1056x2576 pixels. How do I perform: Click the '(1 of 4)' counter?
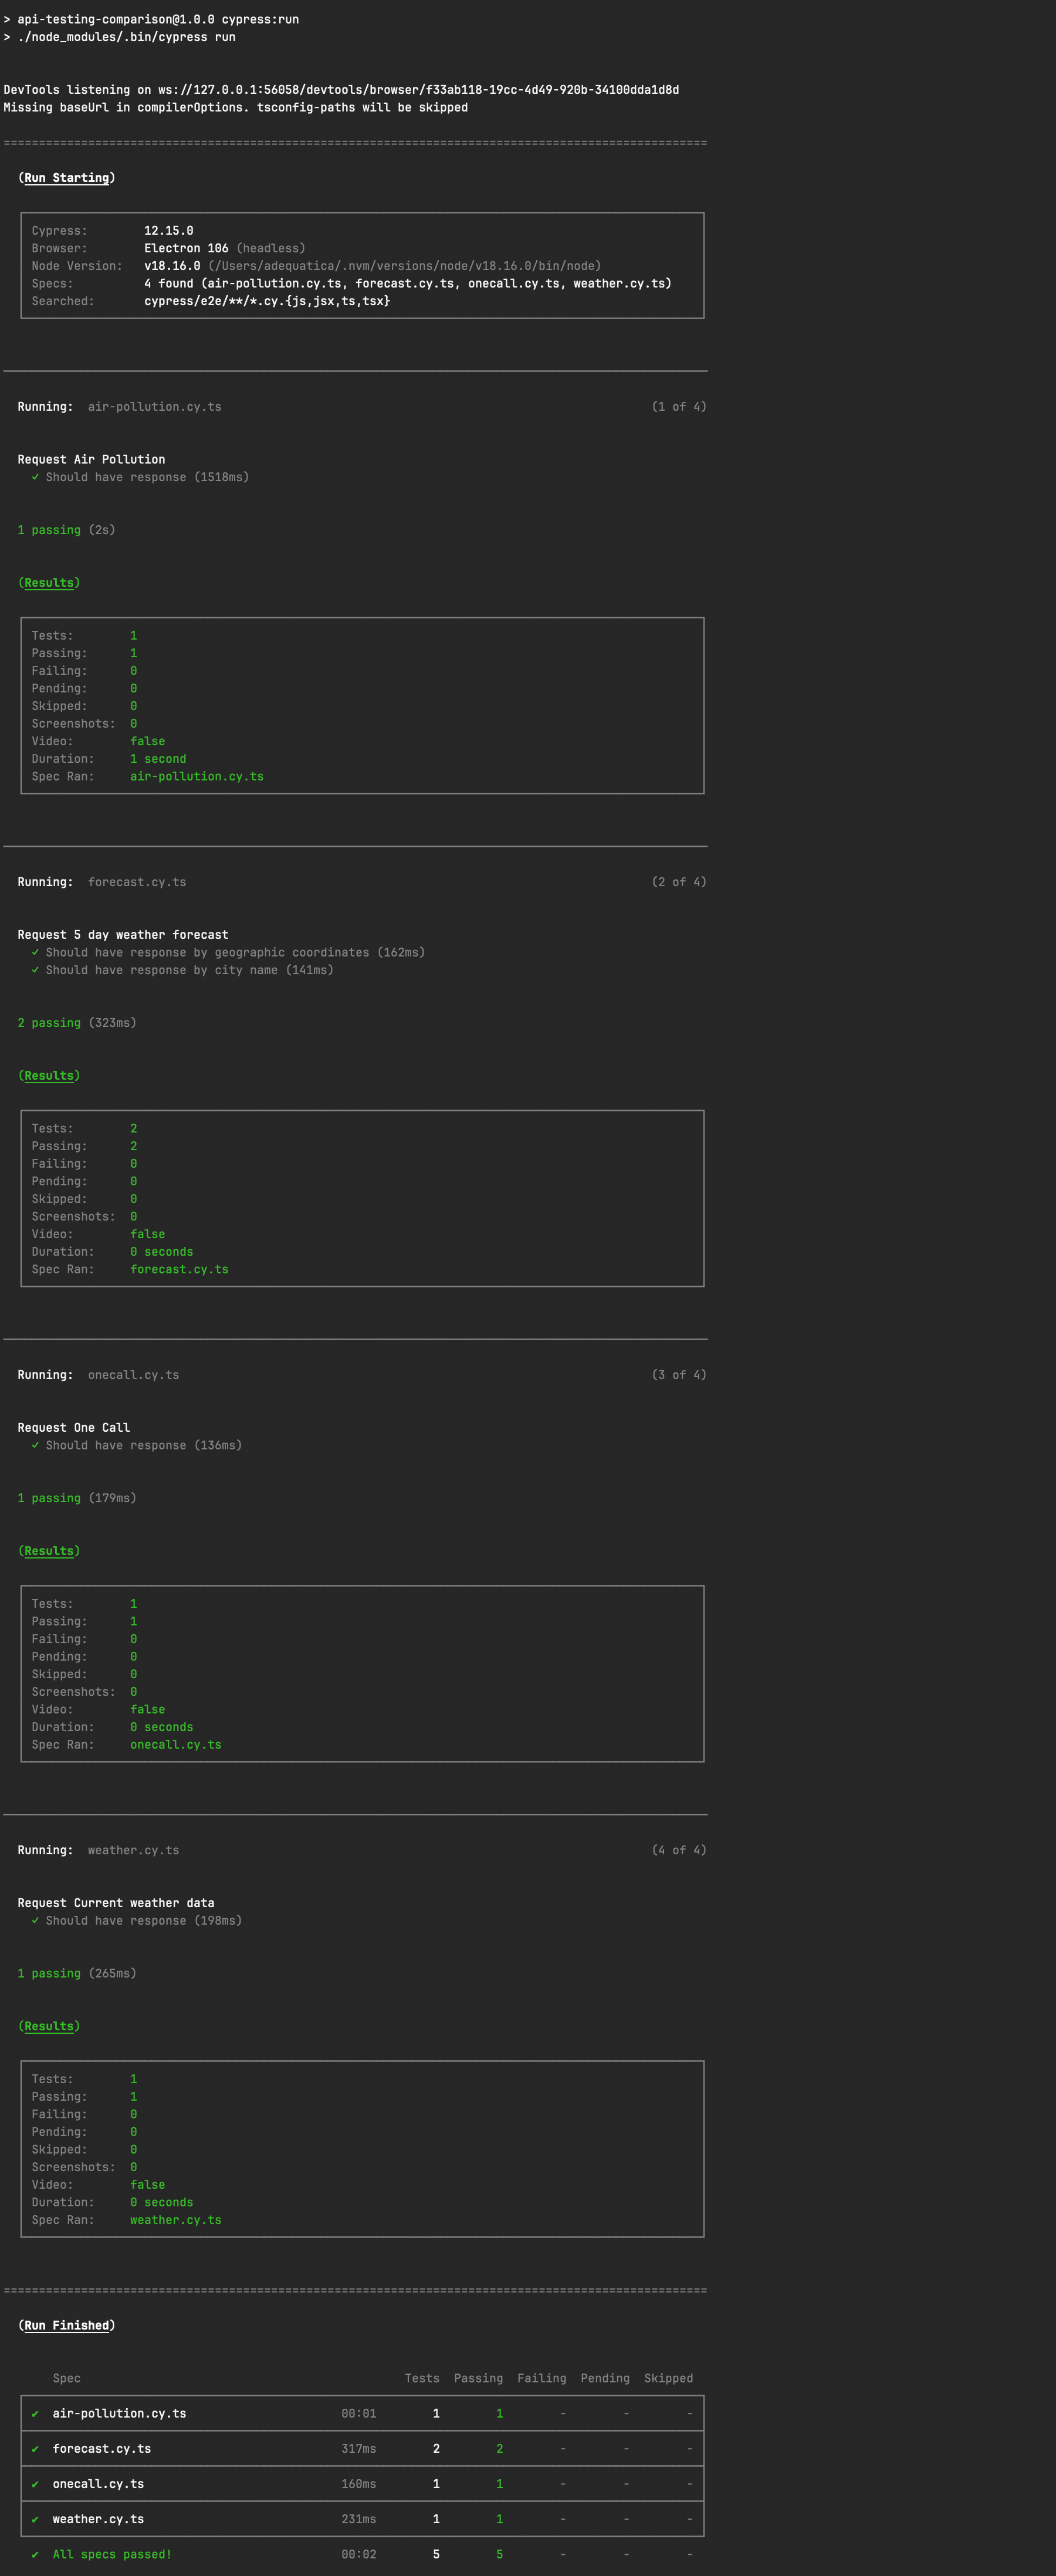tap(679, 407)
